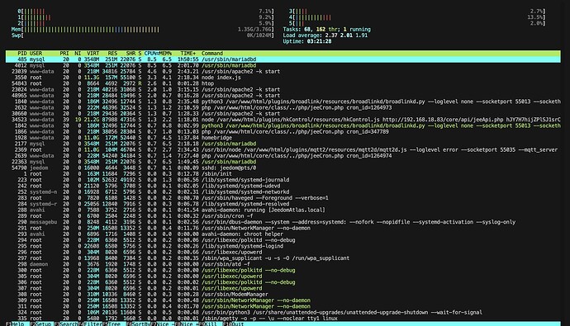Screen dimensions: 570x326
Task: Click the Tasks summary line
Action: [x=327, y=30]
